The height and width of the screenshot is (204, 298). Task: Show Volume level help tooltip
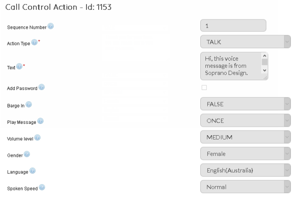(x=38, y=138)
